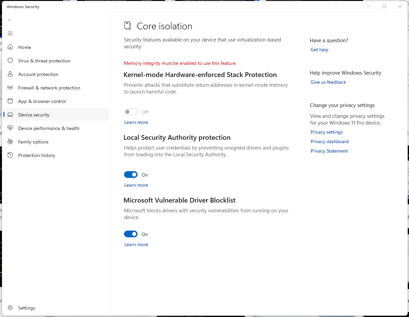Click the Family options people icon

point(10,142)
